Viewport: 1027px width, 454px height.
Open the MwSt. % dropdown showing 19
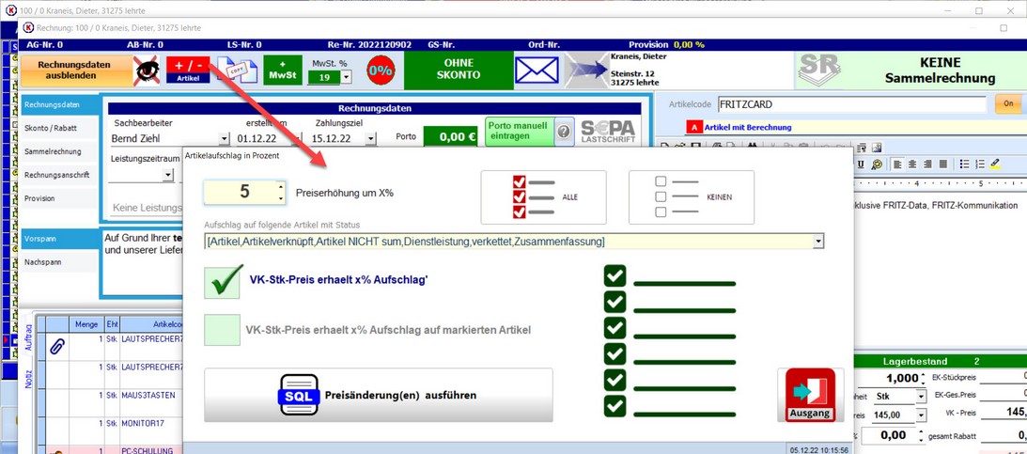(346, 78)
